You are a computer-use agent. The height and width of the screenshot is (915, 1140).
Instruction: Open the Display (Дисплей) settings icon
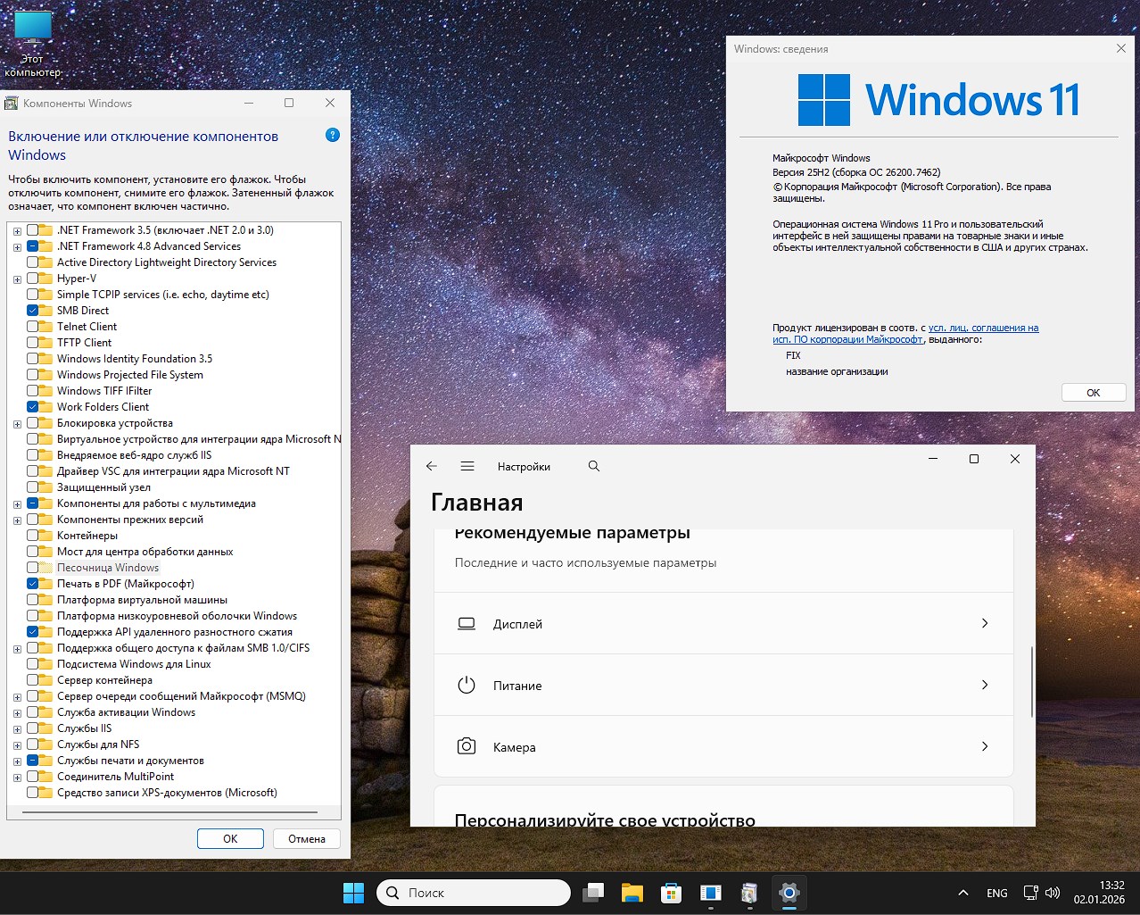click(466, 623)
